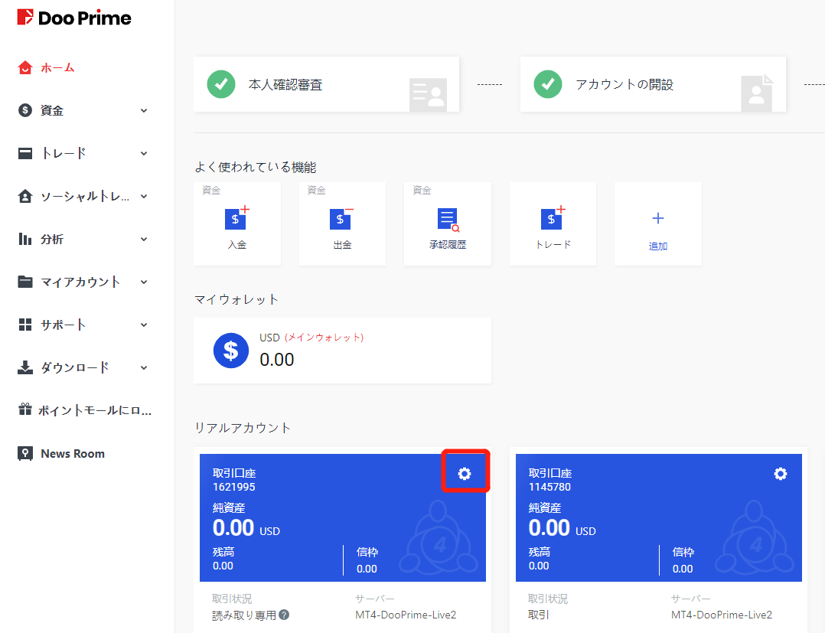The image size is (825, 633).
Task: Click the wallet balance 0.00
Action: point(277,360)
